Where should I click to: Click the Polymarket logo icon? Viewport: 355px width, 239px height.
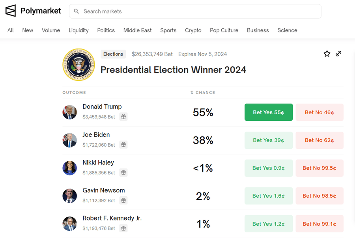coord(11,11)
